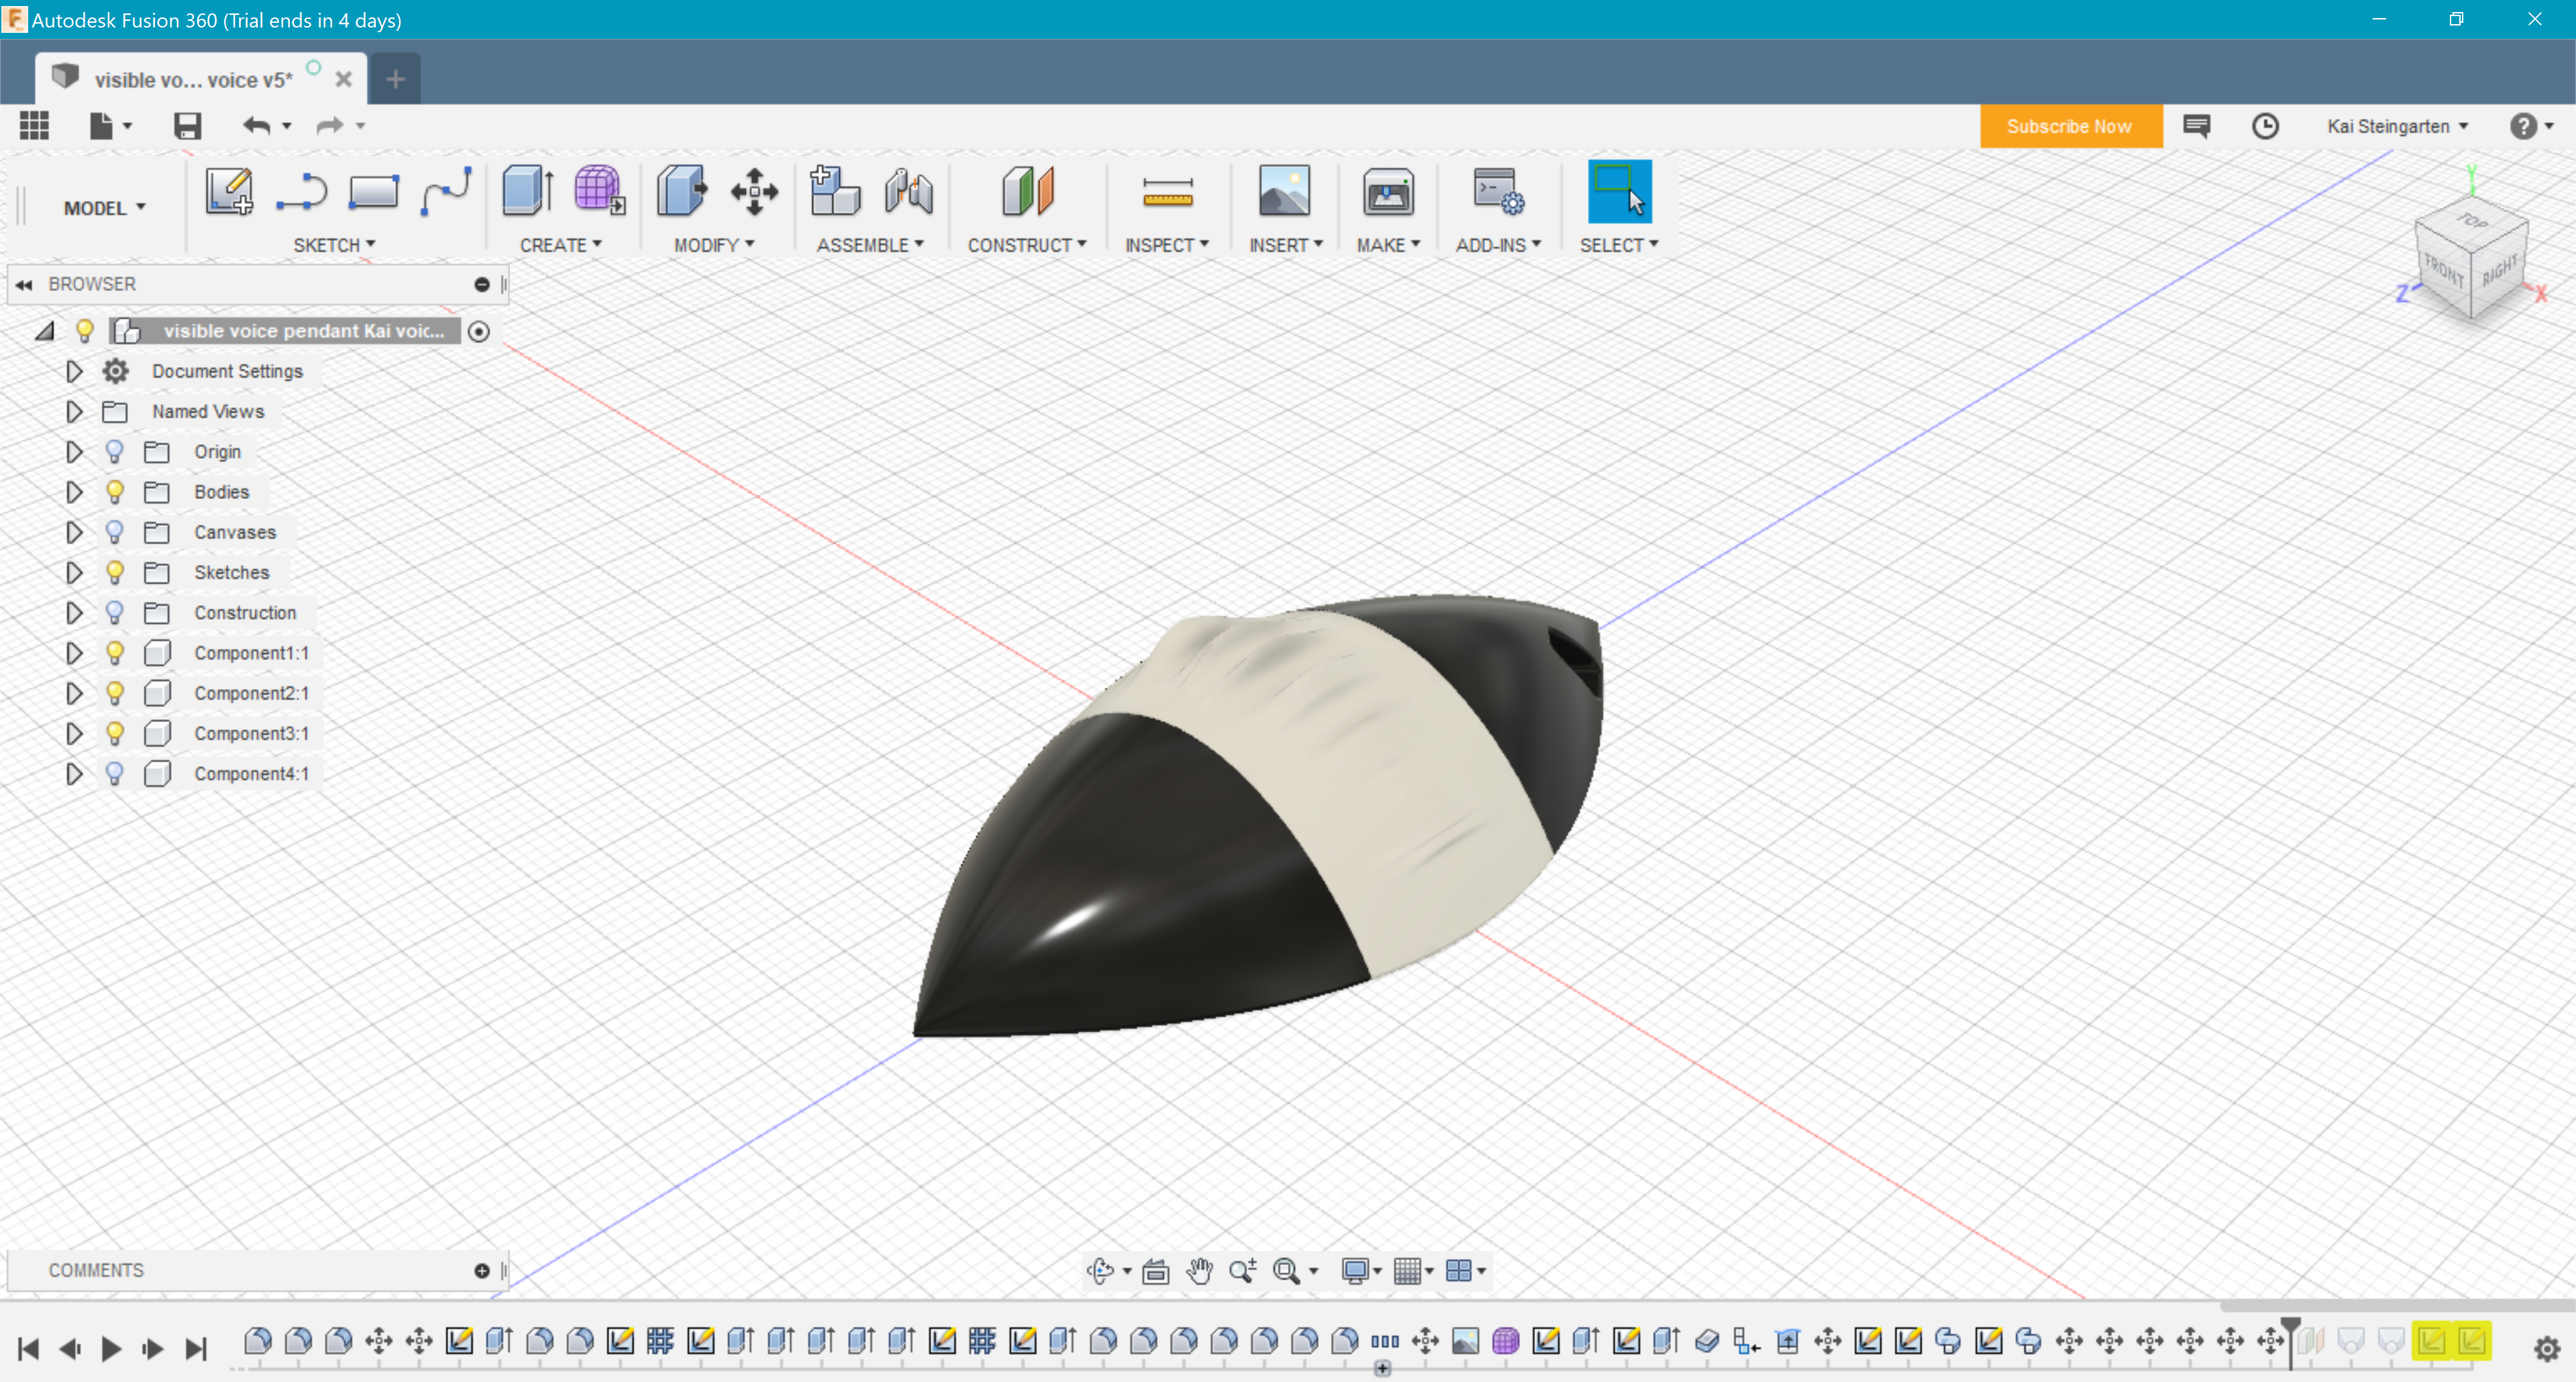Toggle visibility of Construction folder
The width and height of the screenshot is (2576, 1382).
(x=114, y=612)
